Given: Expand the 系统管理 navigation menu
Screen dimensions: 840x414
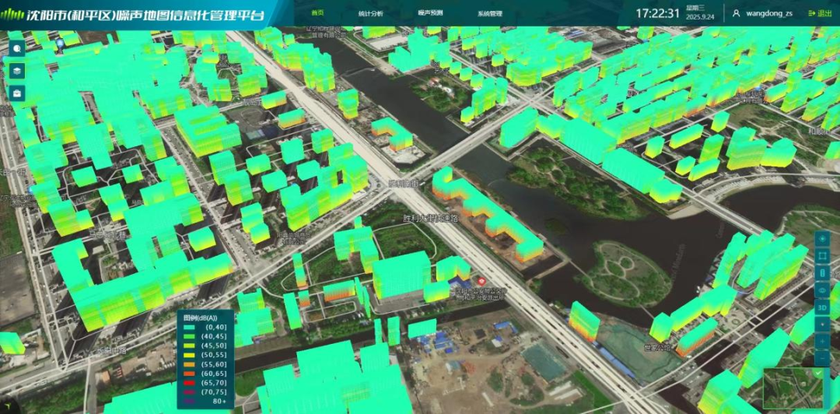Looking at the screenshot, I should [490, 13].
